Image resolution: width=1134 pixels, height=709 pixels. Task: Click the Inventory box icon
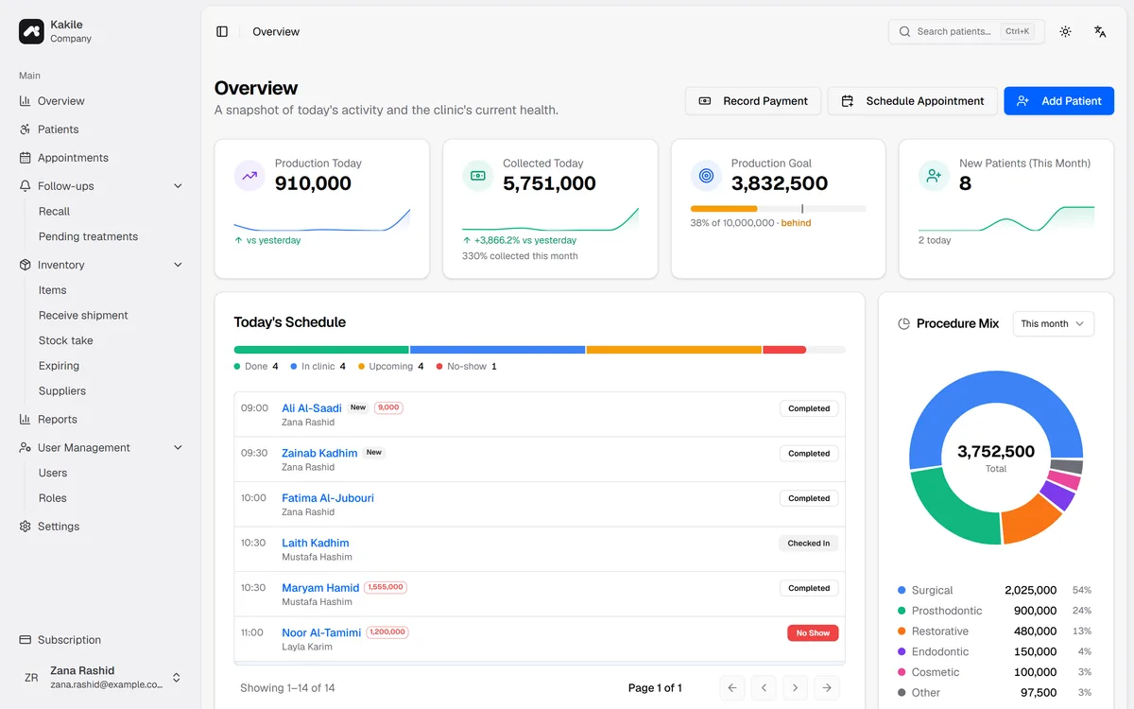[x=26, y=265]
